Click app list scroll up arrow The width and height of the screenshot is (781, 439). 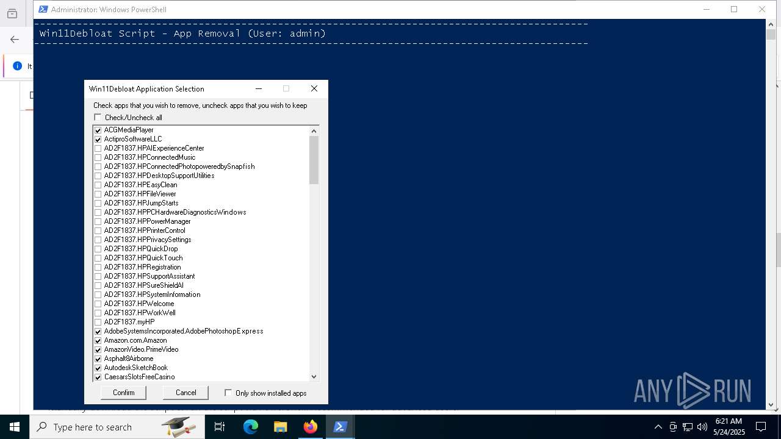pyautogui.click(x=314, y=130)
